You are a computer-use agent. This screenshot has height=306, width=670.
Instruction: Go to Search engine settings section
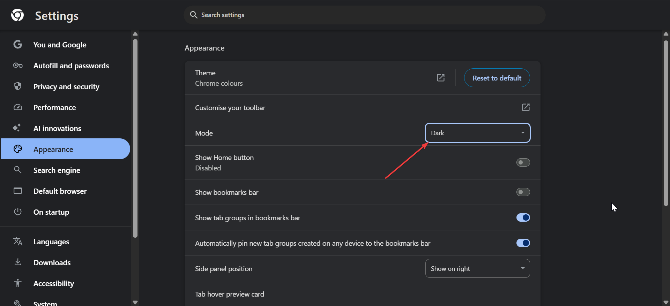point(57,170)
